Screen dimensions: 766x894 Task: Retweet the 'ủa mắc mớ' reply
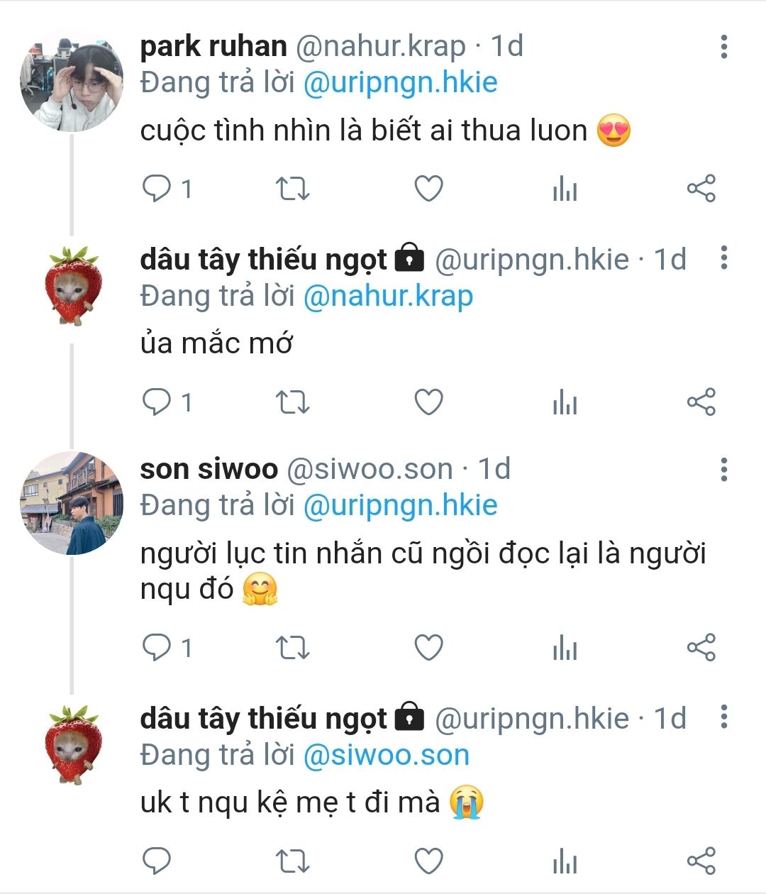point(292,402)
